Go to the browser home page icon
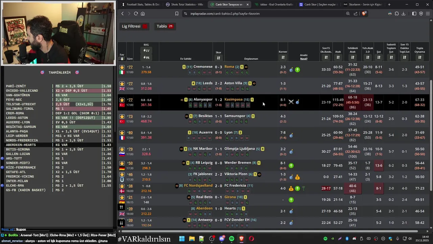The image size is (433, 244). pos(143,14)
